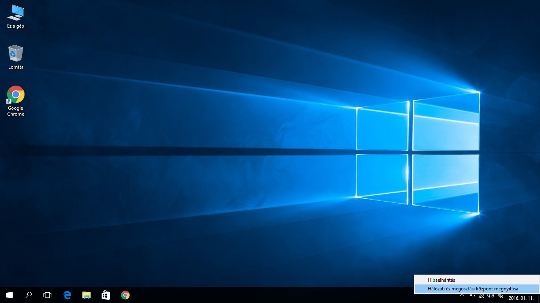Expand hidden tray icons chevron

point(462,296)
